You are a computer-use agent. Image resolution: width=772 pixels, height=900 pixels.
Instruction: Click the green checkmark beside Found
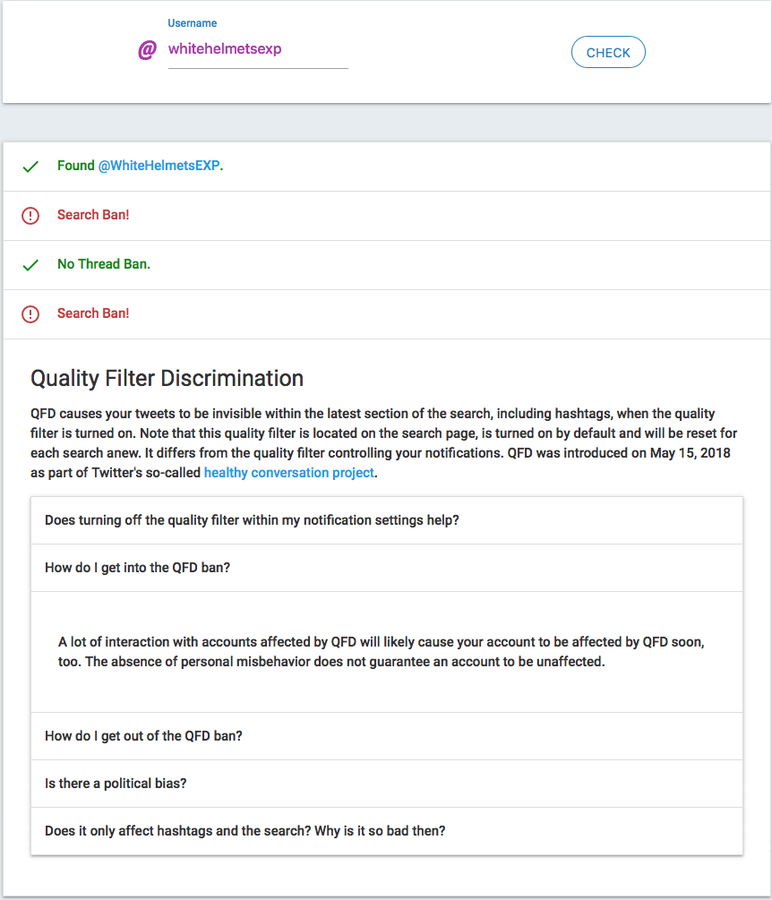[x=30, y=167]
